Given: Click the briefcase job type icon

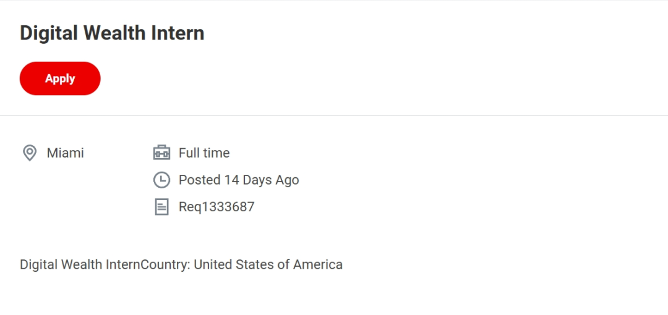Looking at the screenshot, I should point(161,153).
